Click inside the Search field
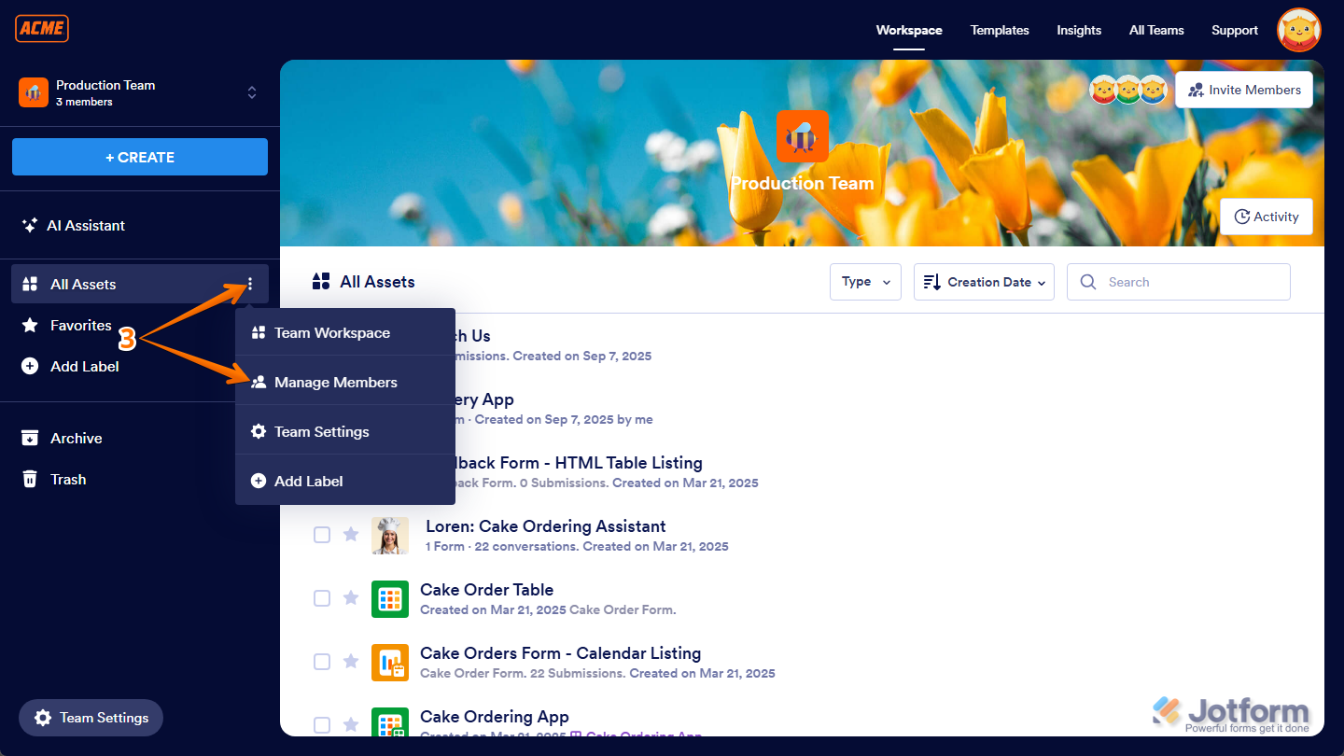This screenshot has width=1344, height=756. [x=1178, y=281]
